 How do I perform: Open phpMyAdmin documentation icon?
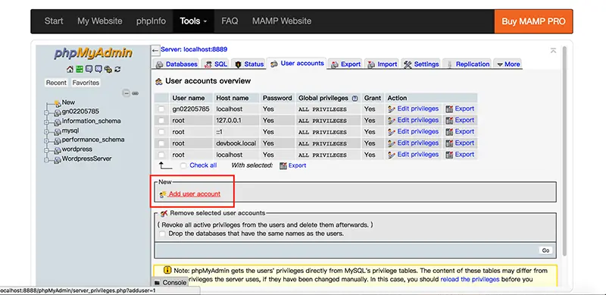point(89,69)
